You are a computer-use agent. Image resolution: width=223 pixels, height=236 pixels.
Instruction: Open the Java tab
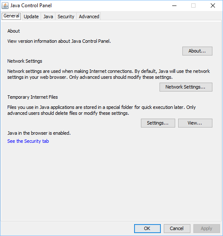(48, 17)
